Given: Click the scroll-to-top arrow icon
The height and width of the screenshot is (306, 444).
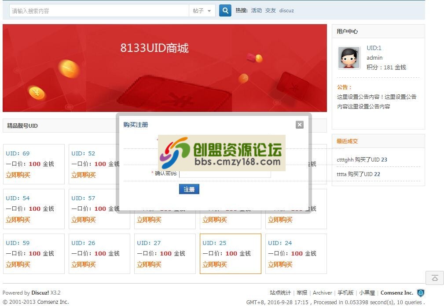Looking at the screenshot, I should pyautogui.click(x=435, y=278).
